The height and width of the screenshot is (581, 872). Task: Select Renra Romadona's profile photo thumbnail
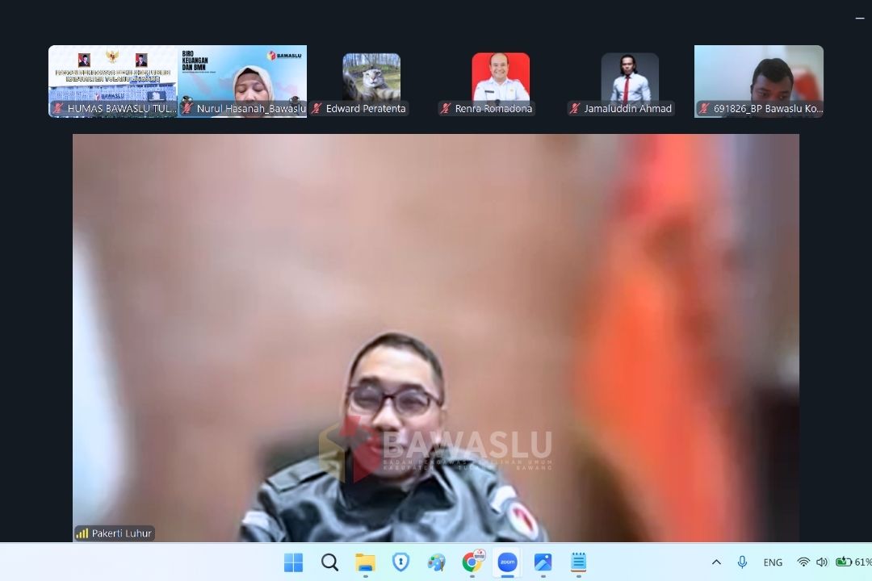click(501, 77)
